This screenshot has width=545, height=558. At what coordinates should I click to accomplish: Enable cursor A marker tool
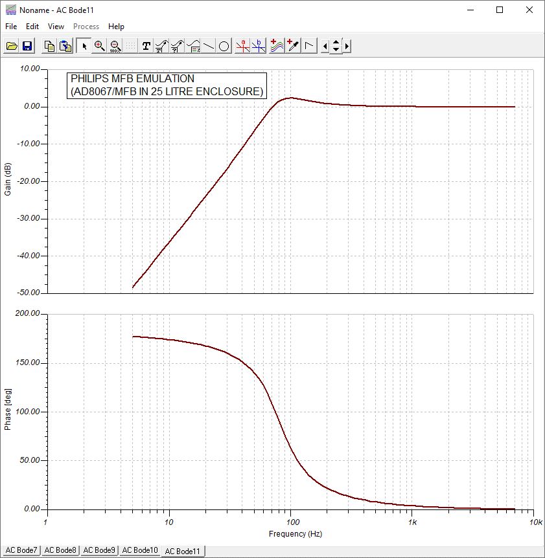point(242,46)
